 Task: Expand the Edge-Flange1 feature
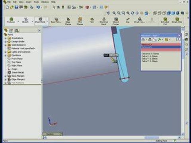pyautogui.click(x=6, y=79)
